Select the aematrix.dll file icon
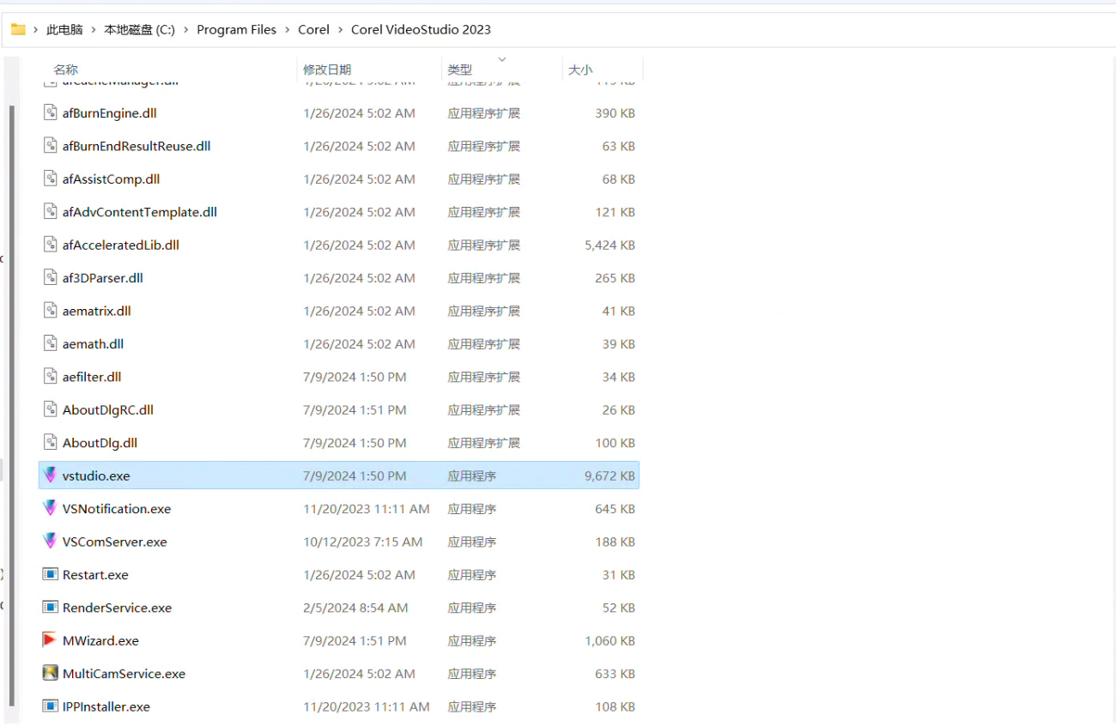1116x727 pixels. point(51,311)
